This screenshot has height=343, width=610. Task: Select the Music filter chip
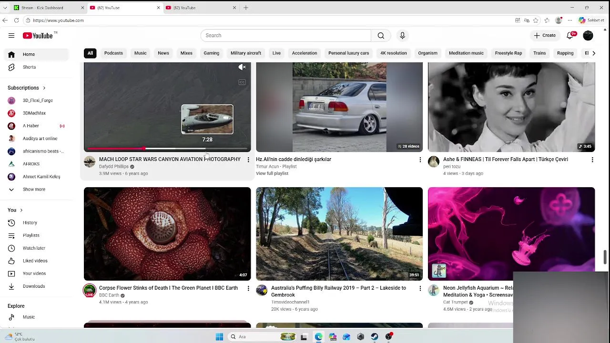click(x=140, y=53)
